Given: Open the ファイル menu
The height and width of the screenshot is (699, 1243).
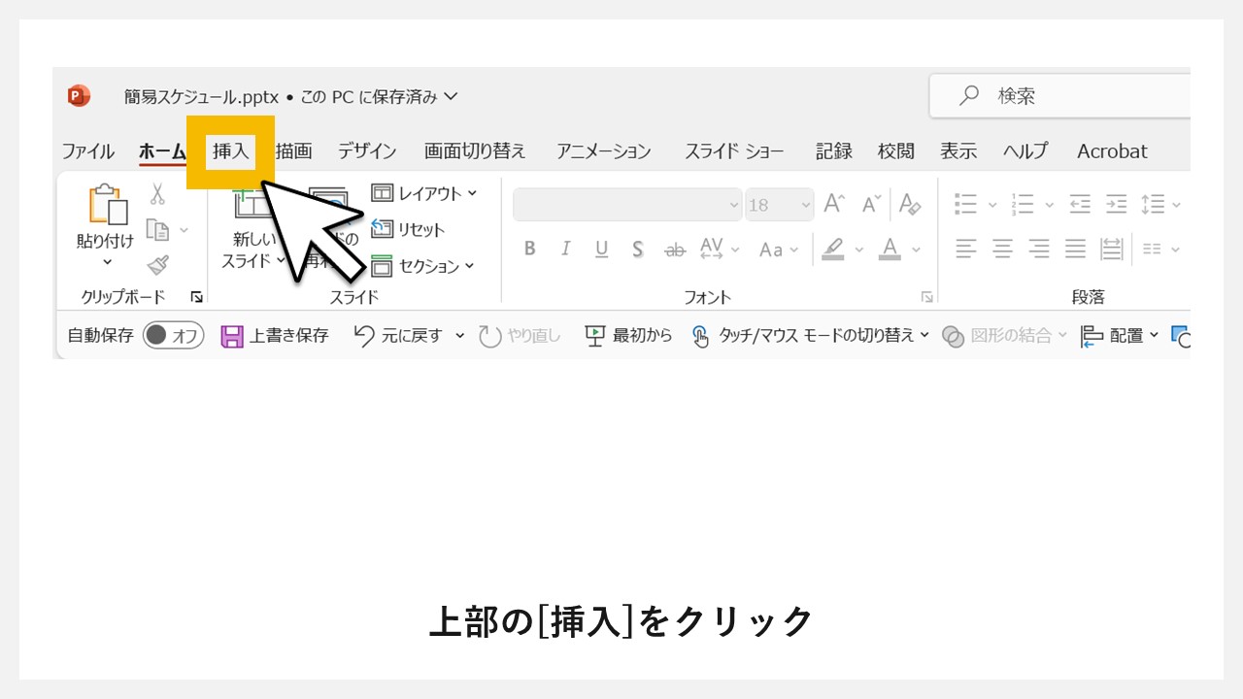Looking at the screenshot, I should tap(87, 151).
